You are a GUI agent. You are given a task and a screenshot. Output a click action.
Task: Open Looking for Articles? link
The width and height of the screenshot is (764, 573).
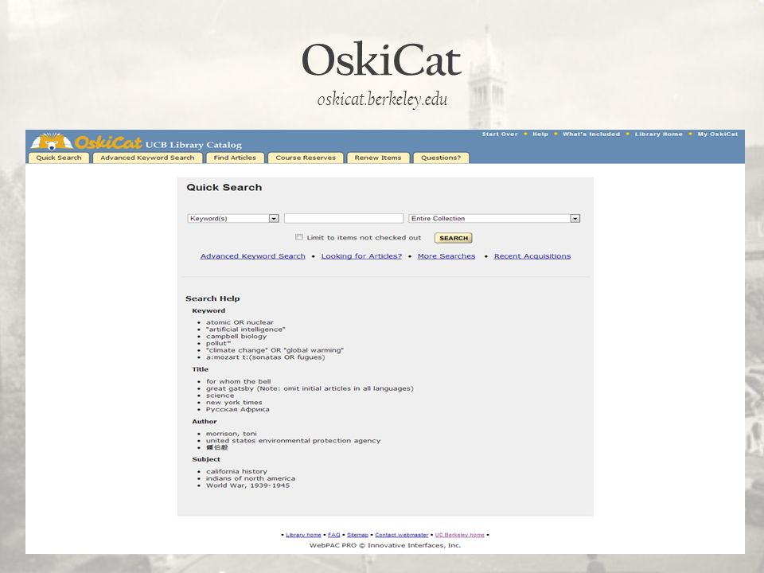click(361, 256)
